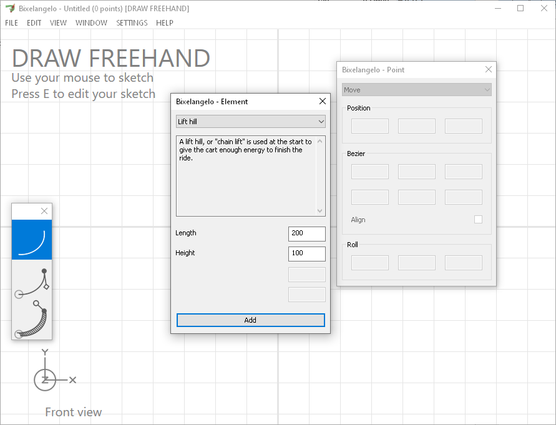Screen dimensions: 556x425
Task: Open the HELP menu
Action: click(165, 22)
